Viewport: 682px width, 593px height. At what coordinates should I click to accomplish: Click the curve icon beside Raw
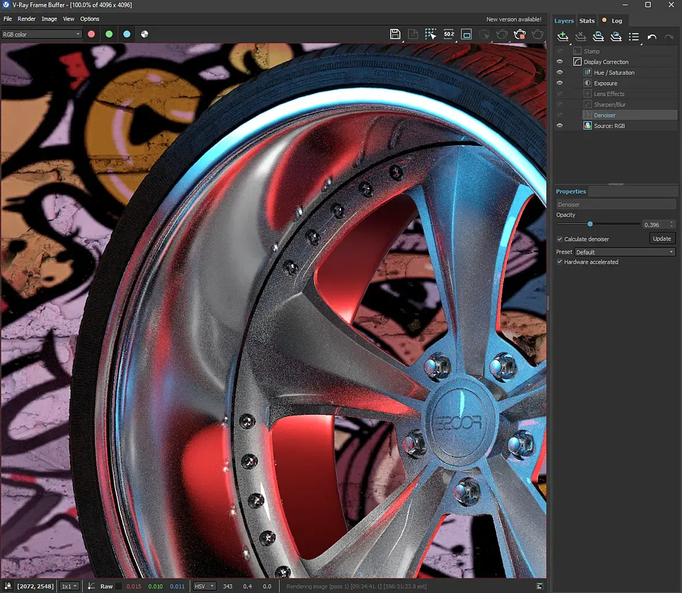91,586
